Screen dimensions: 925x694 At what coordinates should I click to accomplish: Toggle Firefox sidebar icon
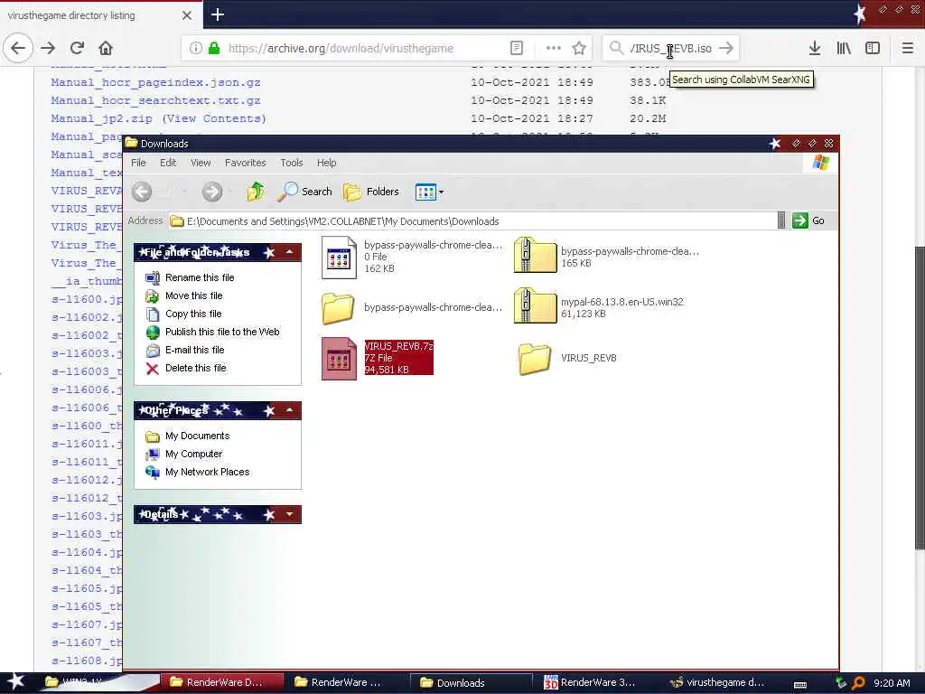[x=873, y=48]
